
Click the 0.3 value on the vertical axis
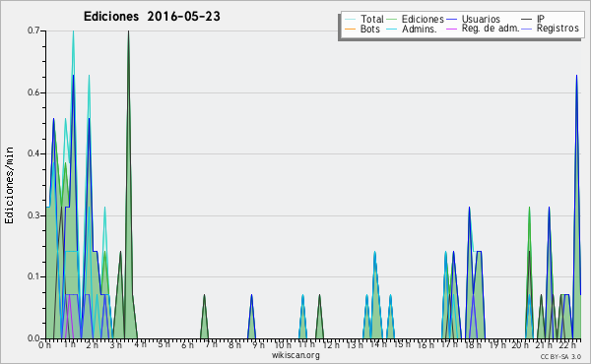point(34,215)
